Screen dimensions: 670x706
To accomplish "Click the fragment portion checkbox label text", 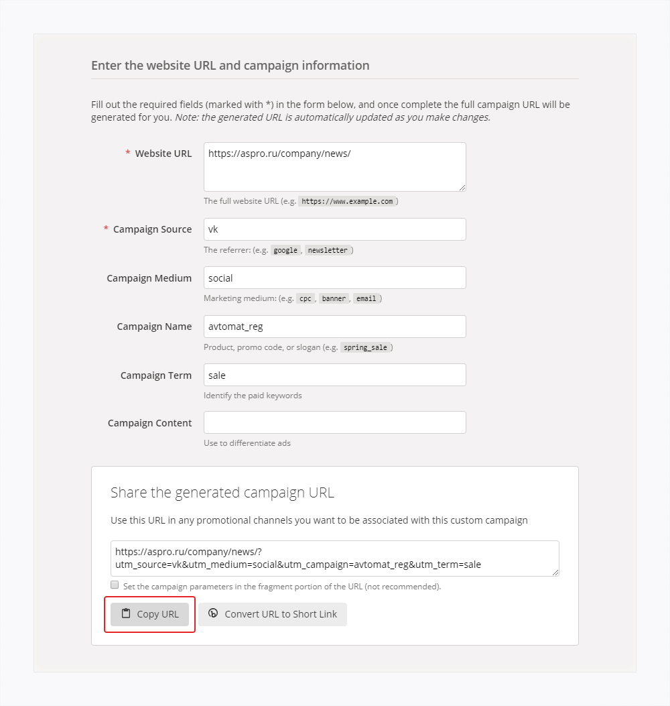I will click(282, 586).
